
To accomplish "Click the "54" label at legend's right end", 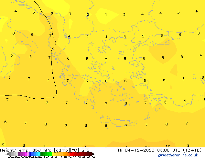I will click(x=93, y=157).
